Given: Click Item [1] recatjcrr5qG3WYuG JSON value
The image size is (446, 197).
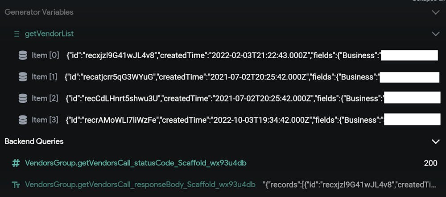Looking at the screenshot, I should (x=222, y=77).
